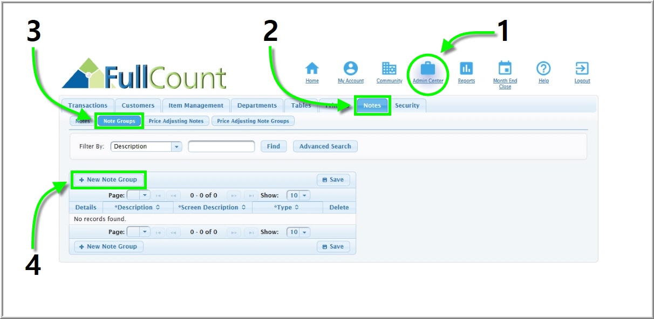Click the Advanced Search button
This screenshot has height=319, width=654.
325,146
